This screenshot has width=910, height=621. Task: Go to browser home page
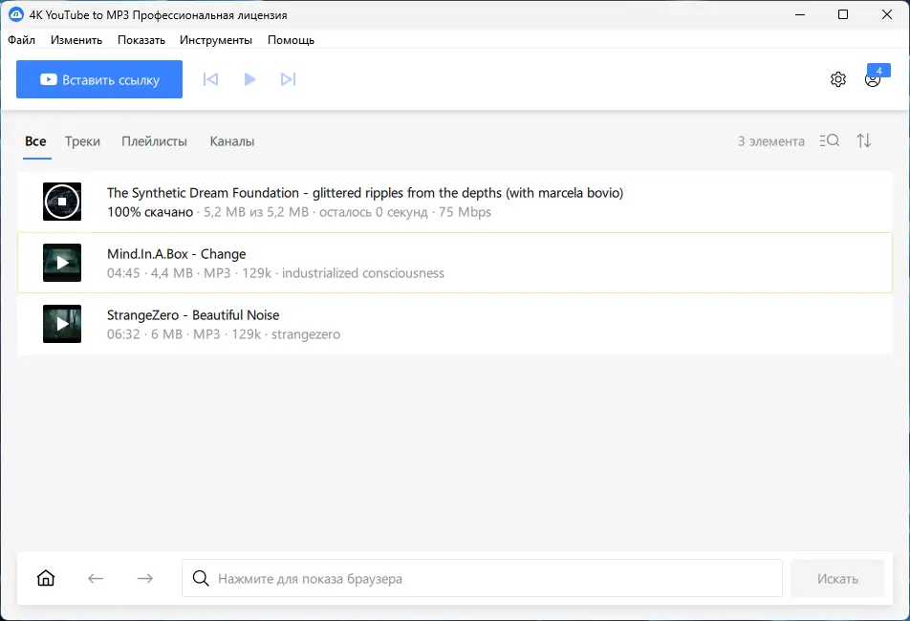click(46, 578)
